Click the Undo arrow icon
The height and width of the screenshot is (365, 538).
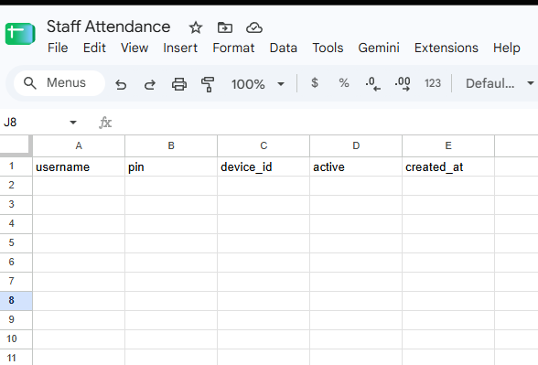tap(121, 84)
